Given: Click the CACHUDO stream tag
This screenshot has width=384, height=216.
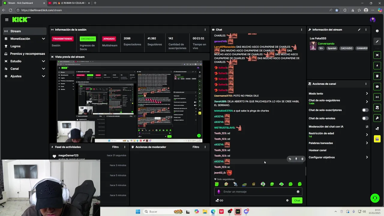Looking at the screenshot, I should (x=346, y=48).
